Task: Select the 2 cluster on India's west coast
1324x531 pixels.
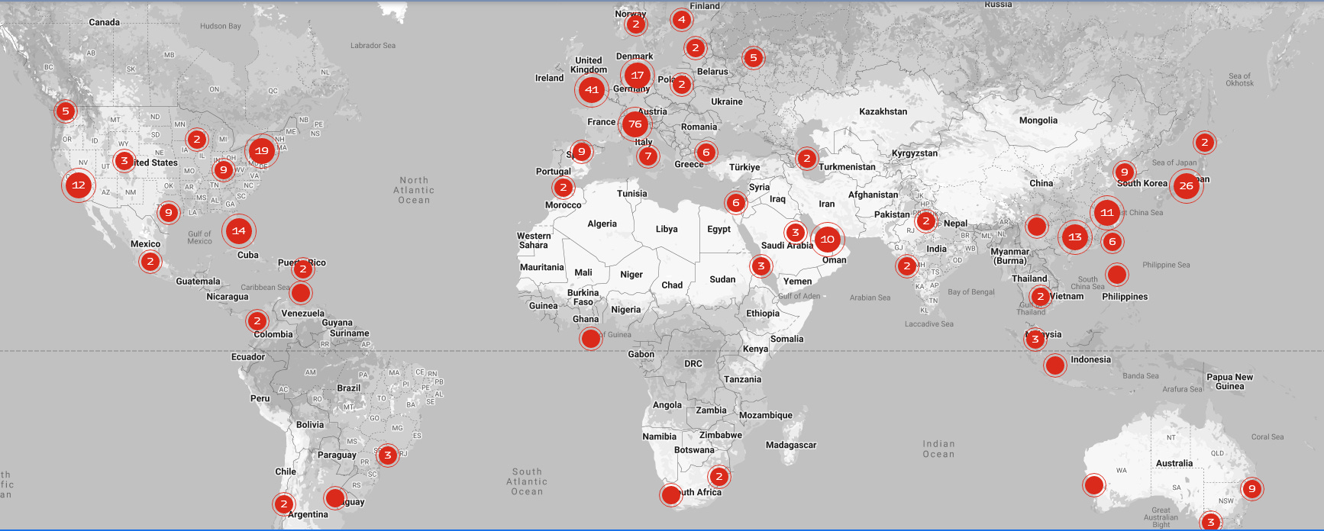Action: click(x=907, y=265)
